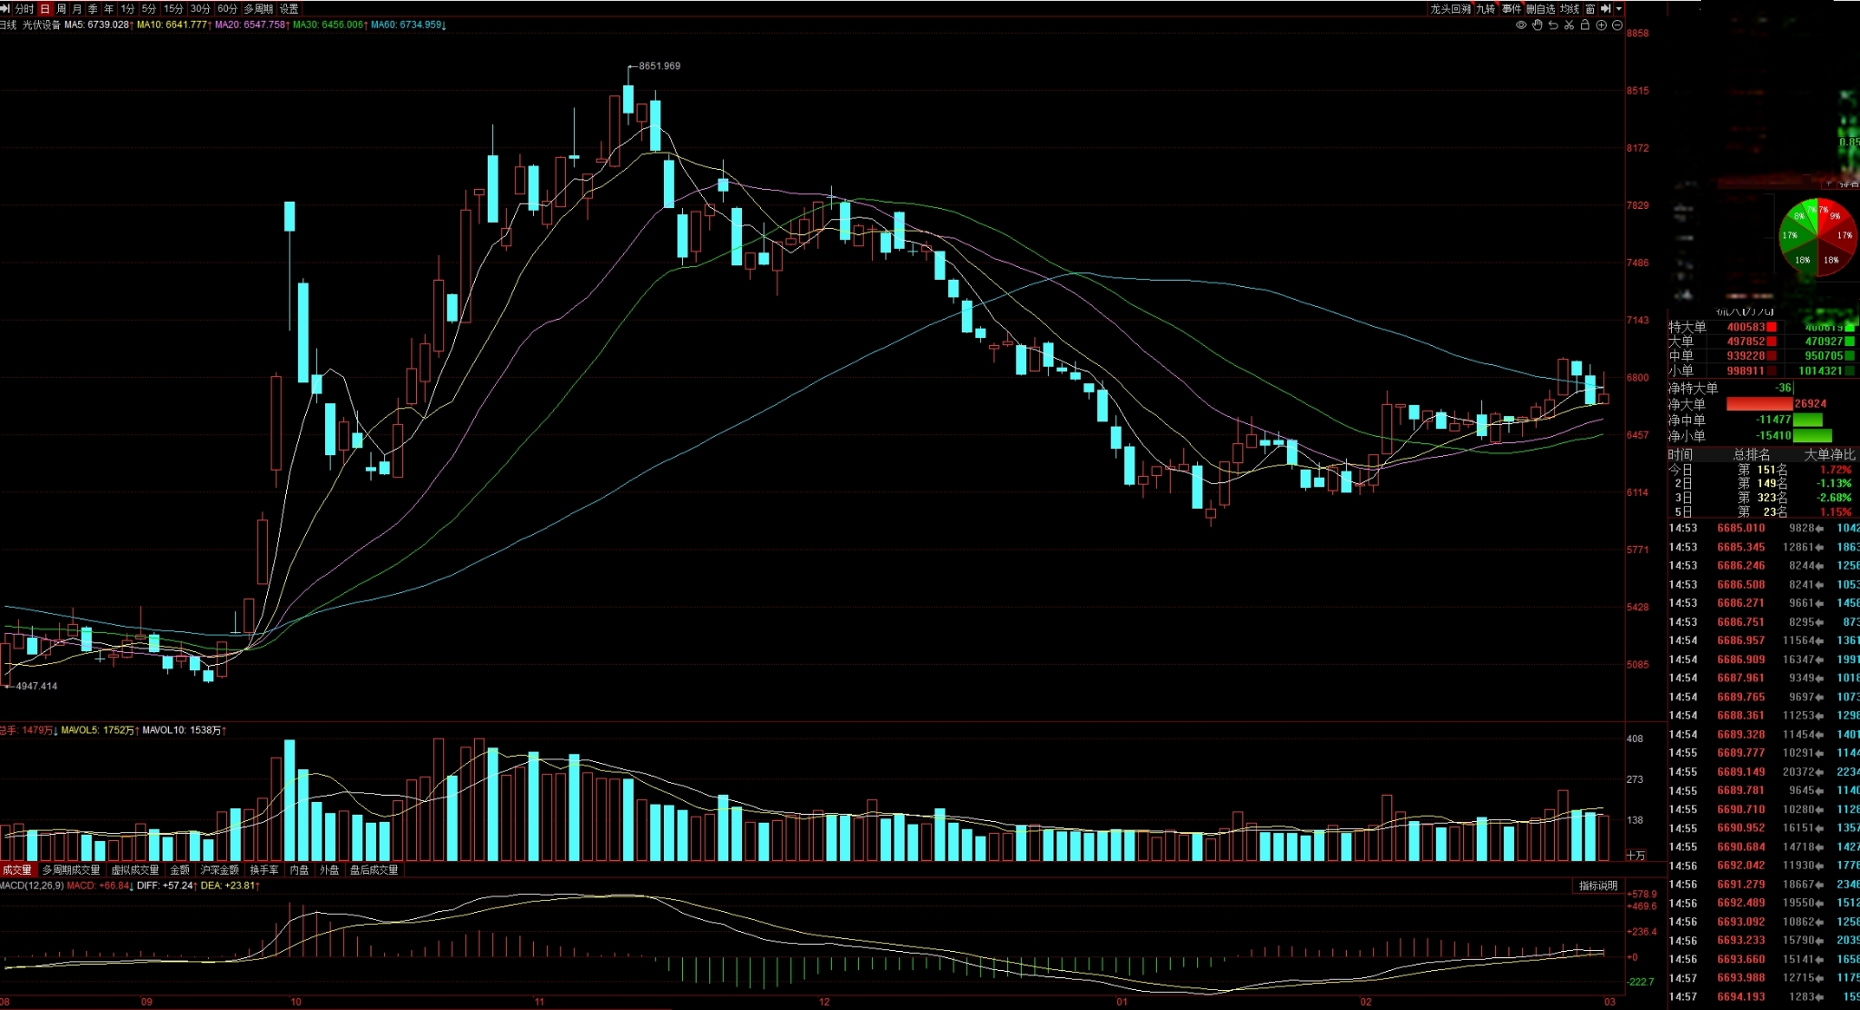Select 沪深金额 tab
The width and height of the screenshot is (1860, 1010).
point(220,870)
